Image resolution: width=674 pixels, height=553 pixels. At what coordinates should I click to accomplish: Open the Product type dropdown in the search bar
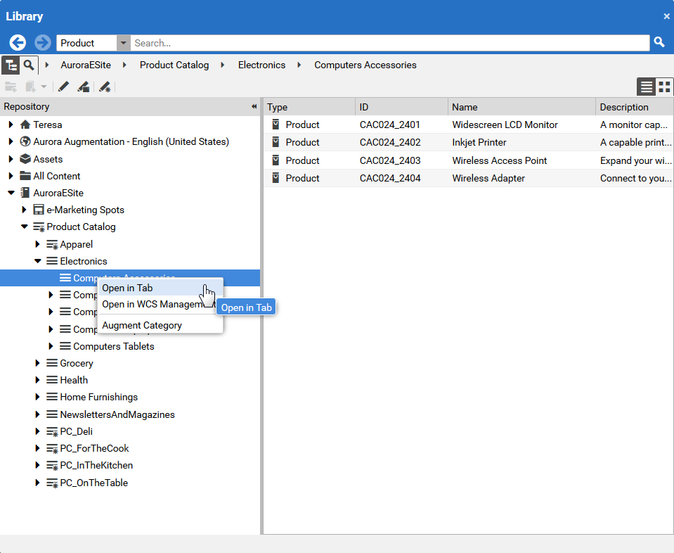tap(124, 43)
